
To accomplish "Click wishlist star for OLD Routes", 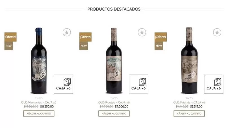I will (x=142, y=32).
